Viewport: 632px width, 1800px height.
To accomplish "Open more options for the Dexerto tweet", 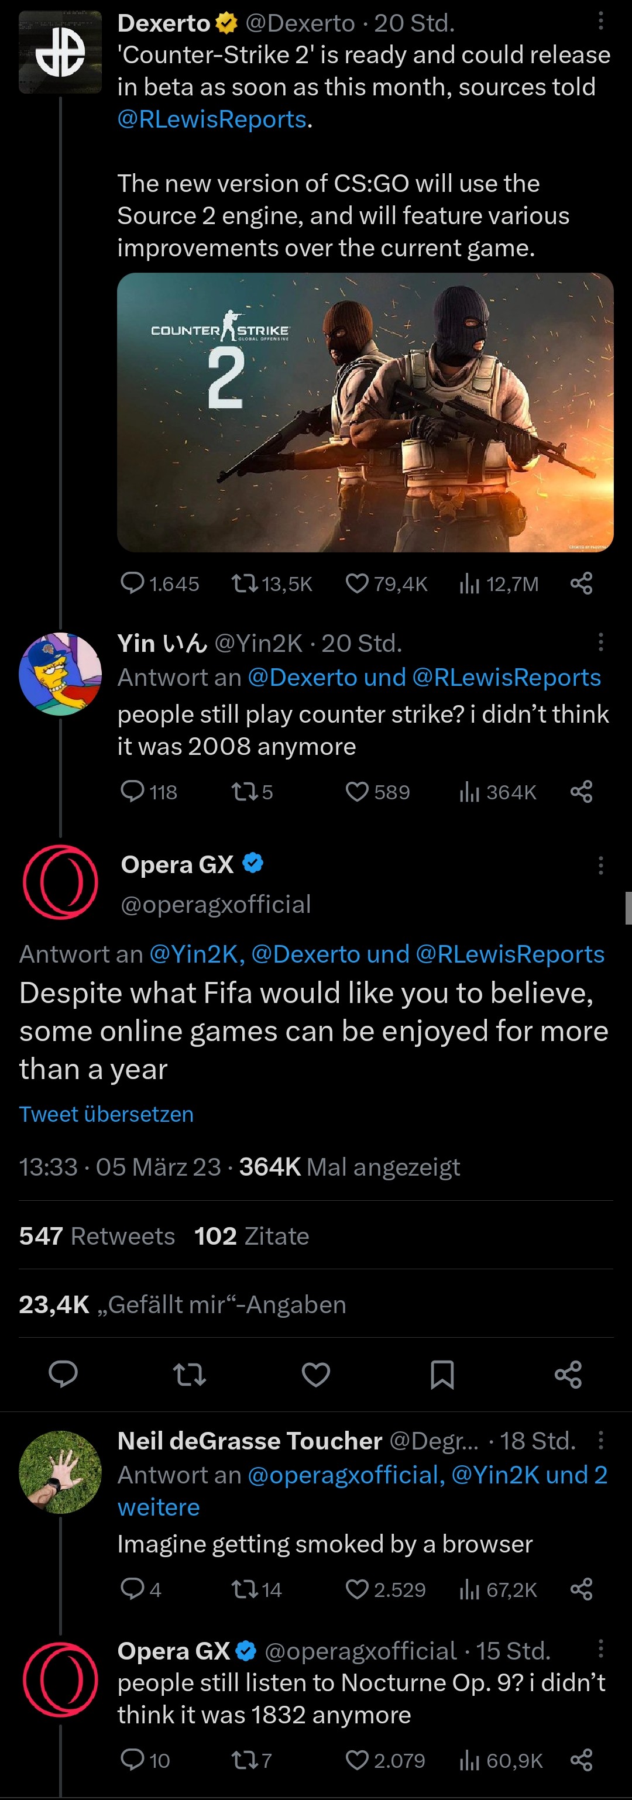I will pos(600,22).
